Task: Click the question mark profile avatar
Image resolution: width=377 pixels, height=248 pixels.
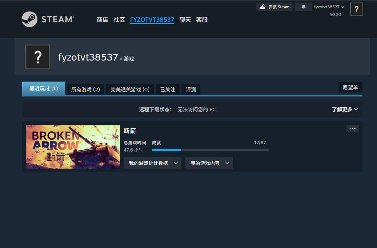Action: coord(37,57)
